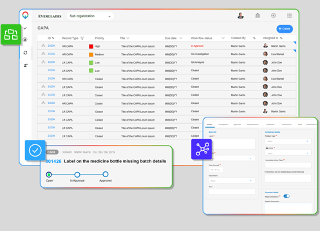Click green Low swatch in QA Analysis row
The height and width of the screenshot is (231, 320).
click(91, 63)
